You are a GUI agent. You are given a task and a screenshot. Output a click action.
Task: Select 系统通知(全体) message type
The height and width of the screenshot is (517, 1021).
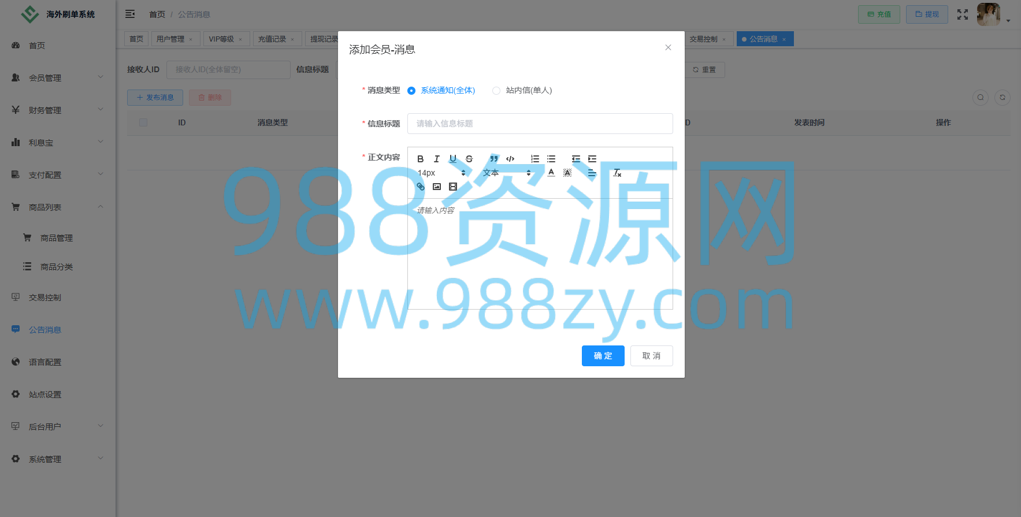click(441, 90)
